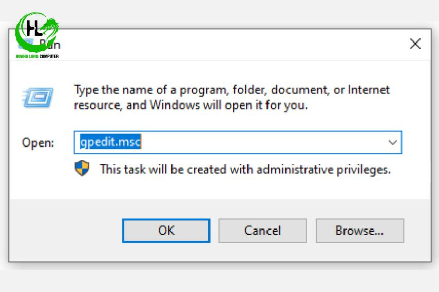Click the highlighted gpedit.msc text

pyautogui.click(x=110, y=142)
